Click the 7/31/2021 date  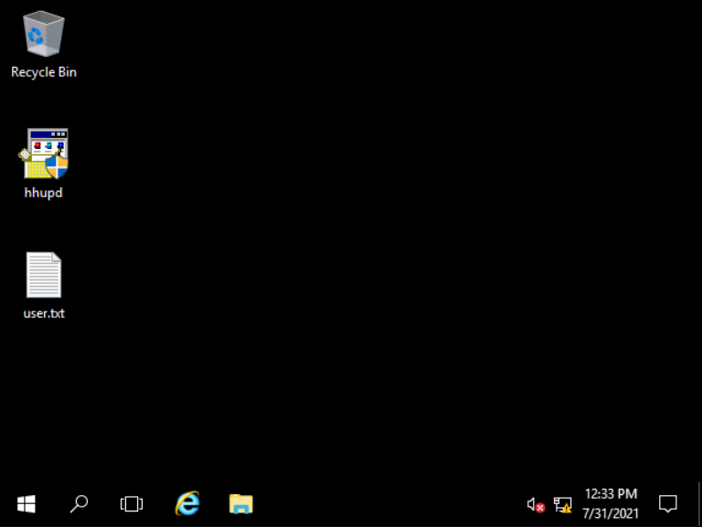(611, 513)
